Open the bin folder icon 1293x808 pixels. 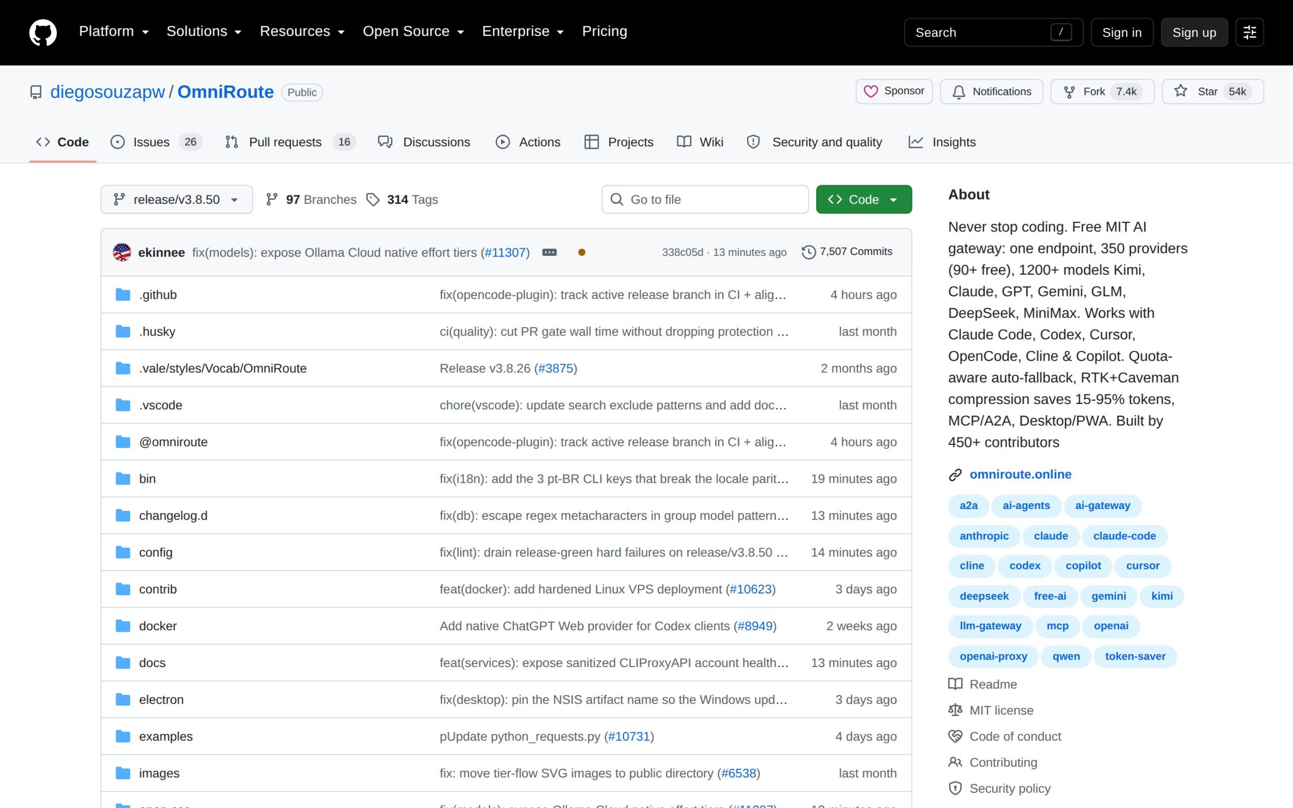(123, 479)
